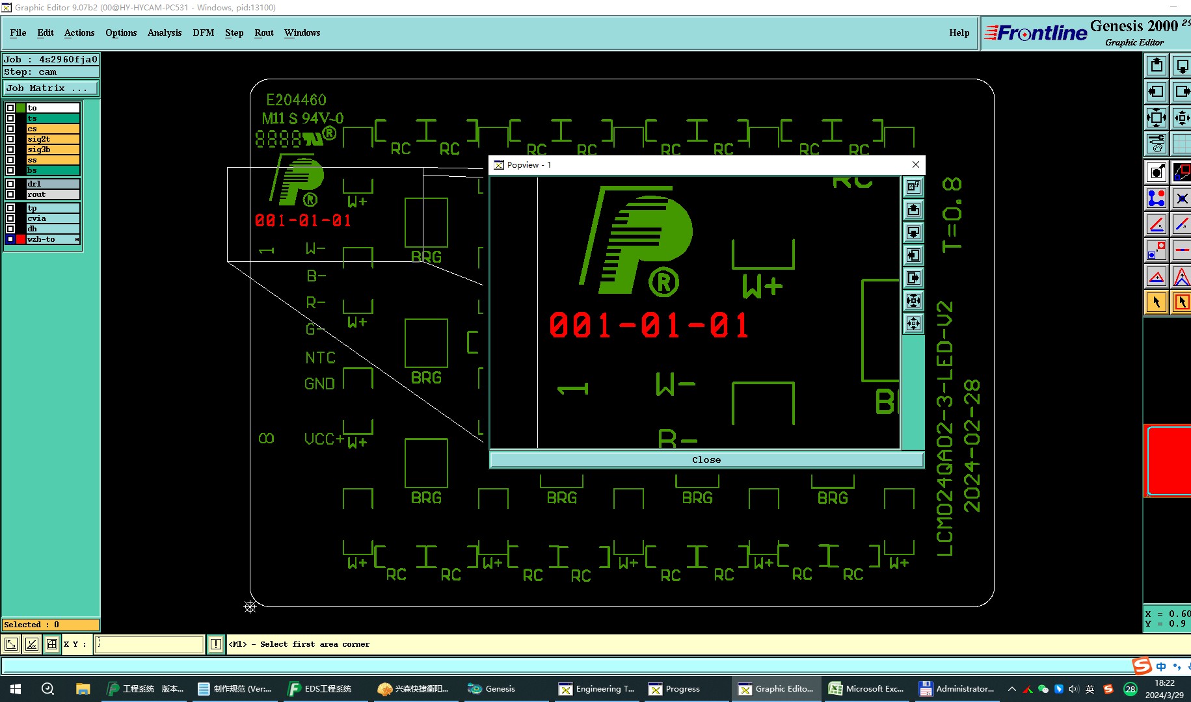Toggle display checkbox for layer to
The image size is (1191, 702).
pyautogui.click(x=10, y=108)
